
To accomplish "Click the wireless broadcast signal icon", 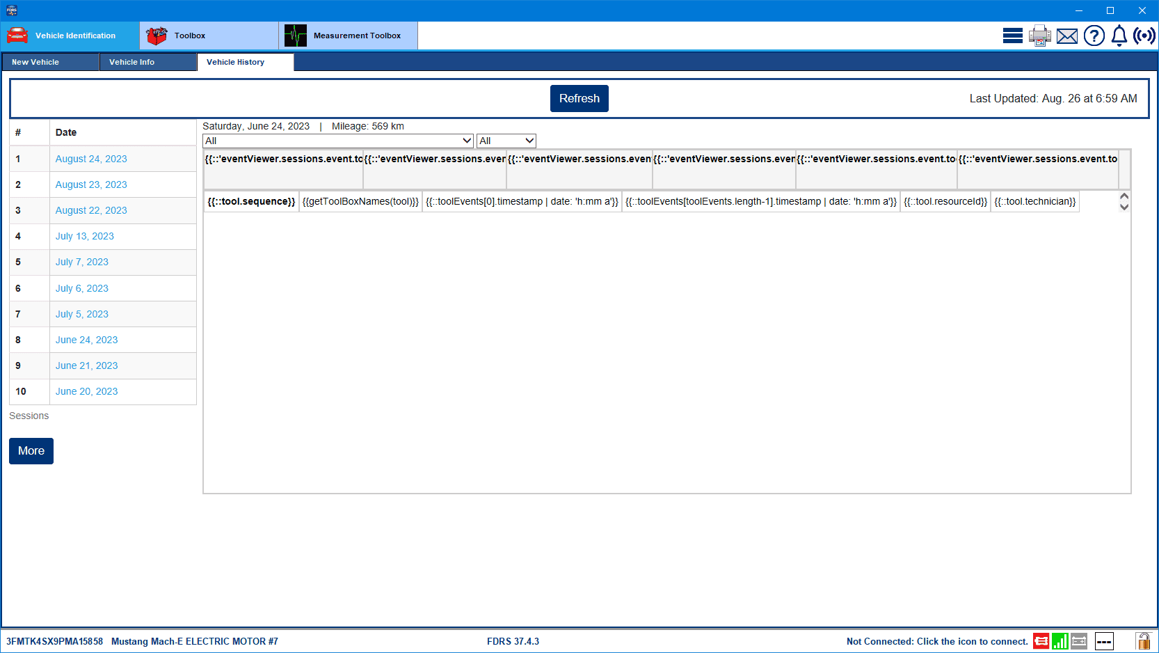I will (x=1144, y=36).
